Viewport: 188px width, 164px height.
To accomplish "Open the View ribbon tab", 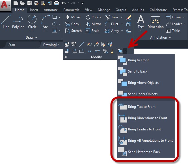I will coord(88,10).
